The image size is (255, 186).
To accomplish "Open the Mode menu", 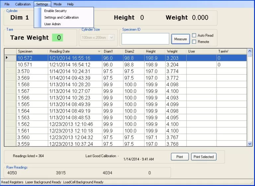I will pyautogui.click(x=57, y=4).
